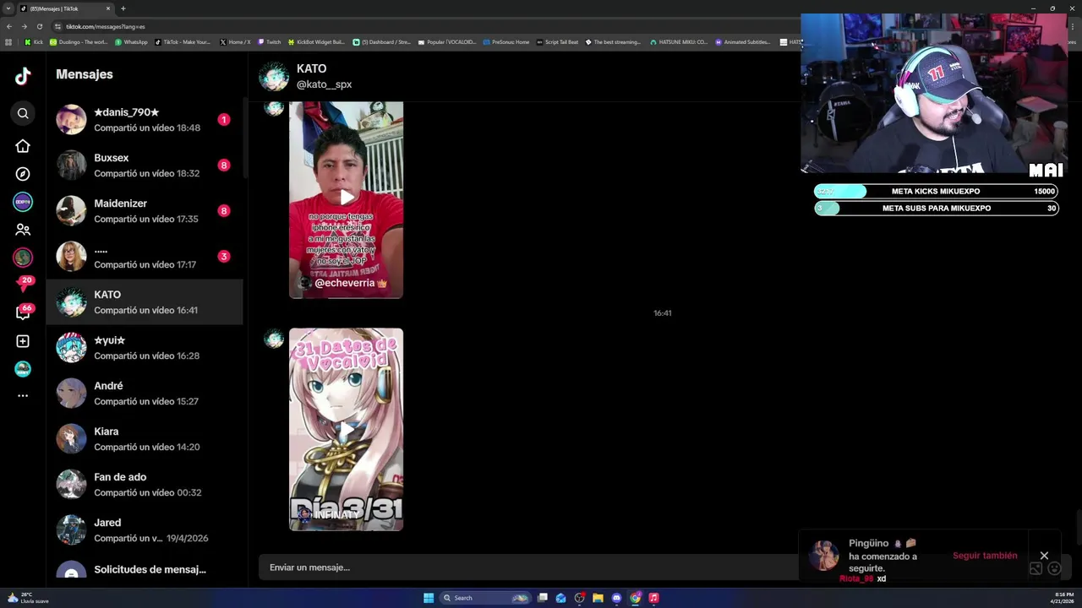Open the TikTok search magnifier icon
1082x608 pixels.
point(23,113)
